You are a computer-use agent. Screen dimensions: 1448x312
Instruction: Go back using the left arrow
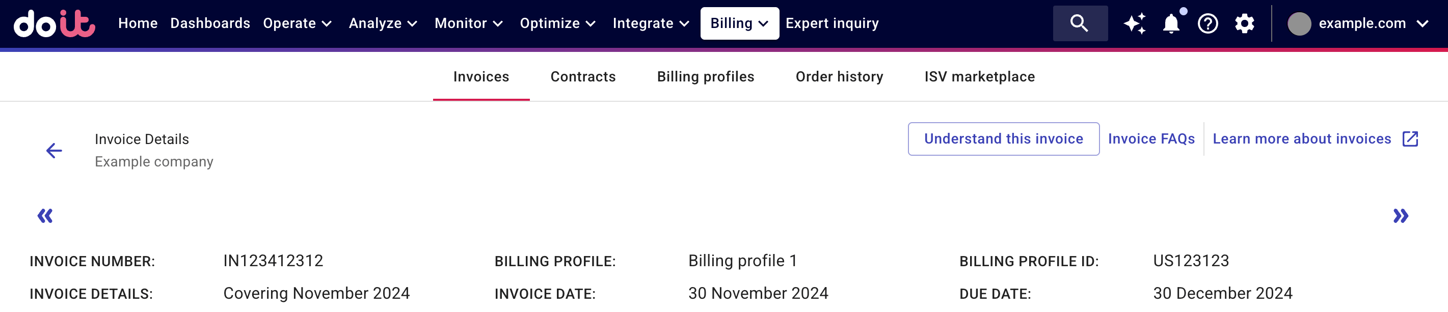(x=54, y=150)
